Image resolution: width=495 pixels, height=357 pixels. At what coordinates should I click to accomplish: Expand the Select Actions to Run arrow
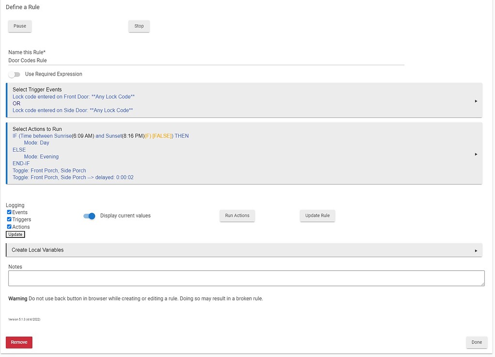coord(476,154)
